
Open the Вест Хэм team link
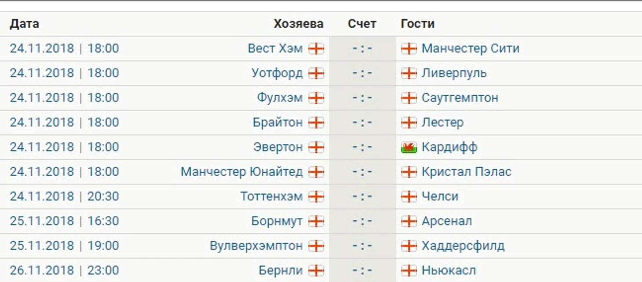pyautogui.click(x=275, y=48)
